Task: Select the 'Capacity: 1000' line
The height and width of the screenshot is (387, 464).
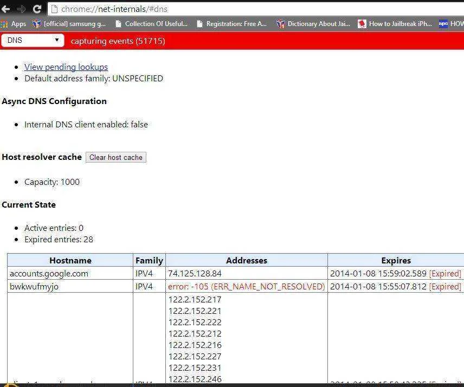Action: [52, 182]
